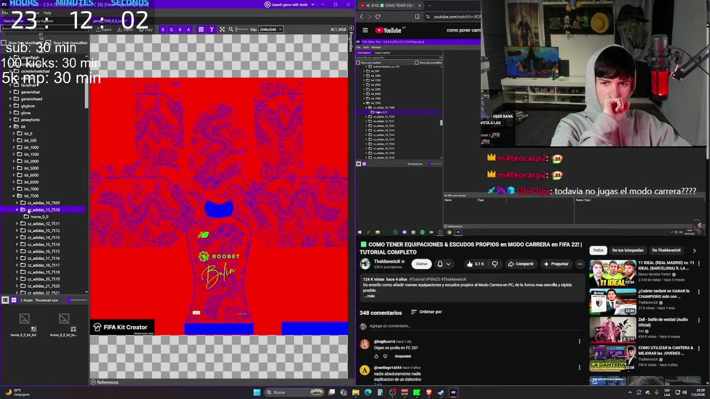The height and width of the screenshot is (399, 710).
Task: Select the gkglove folder
Action: (28, 106)
